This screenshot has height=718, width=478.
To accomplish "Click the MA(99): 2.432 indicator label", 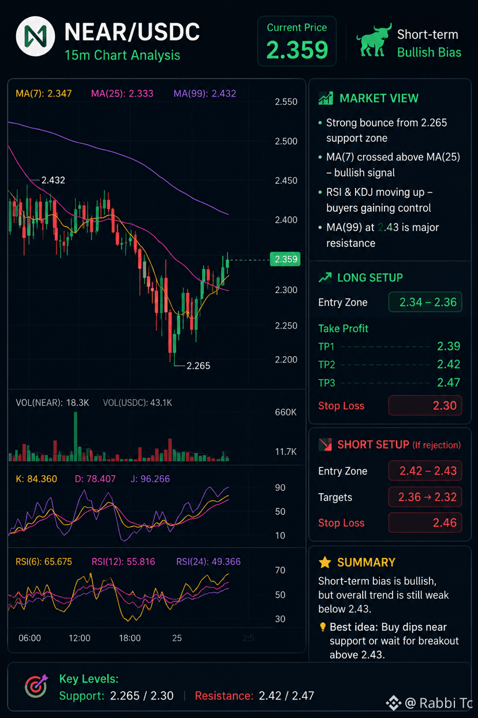I will pos(204,93).
